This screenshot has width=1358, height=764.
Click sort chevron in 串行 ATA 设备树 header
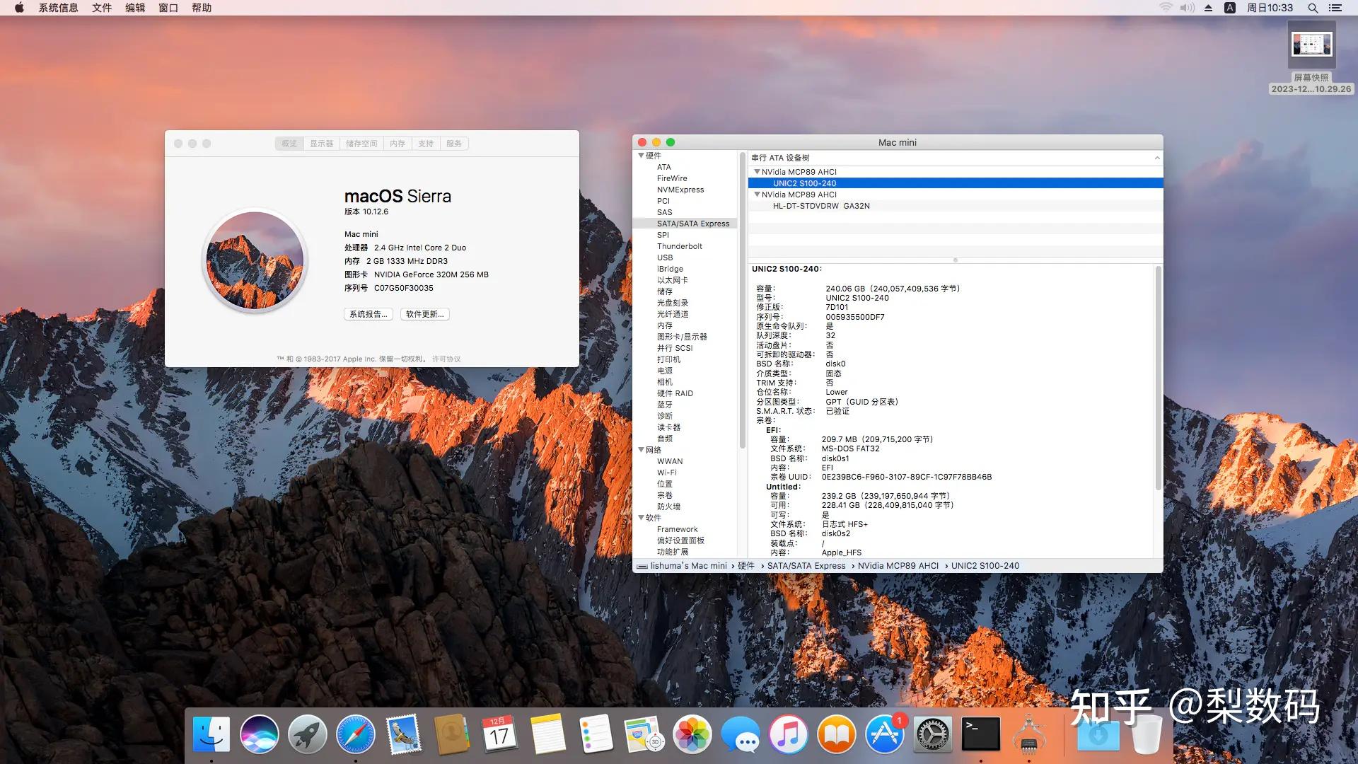[1157, 158]
